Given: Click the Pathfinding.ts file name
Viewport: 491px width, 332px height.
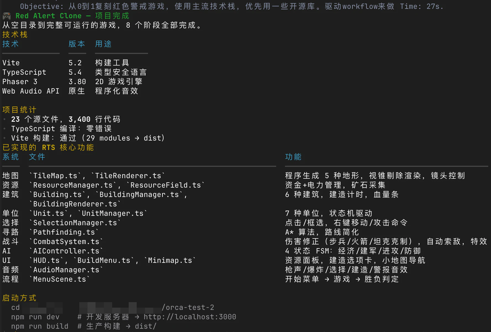Looking at the screenshot, I should click(x=64, y=232).
